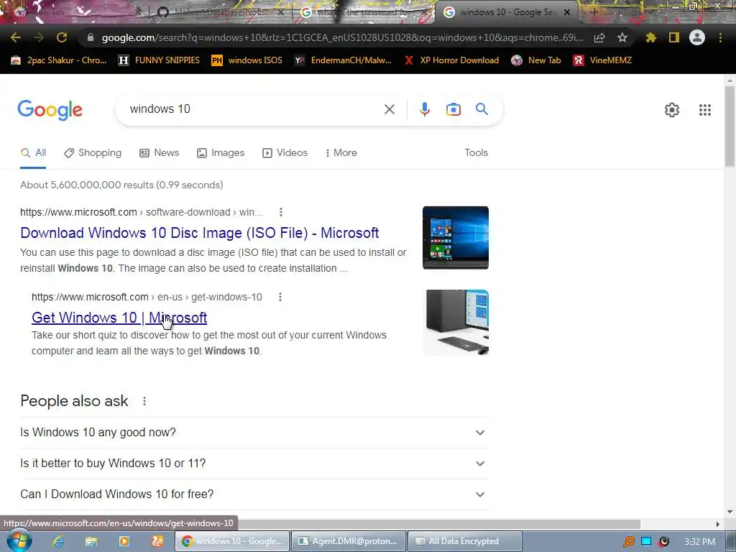The width and height of the screenshot is (736, 552).
Task: Open the 'New Tab' bookmark
Action: (x=536, y=60)
